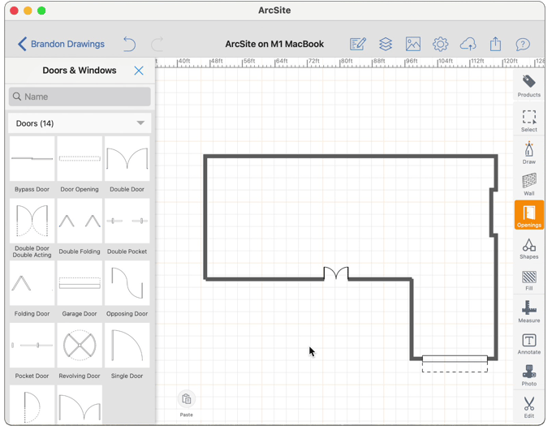Select the Fill tool

point(528,280)
